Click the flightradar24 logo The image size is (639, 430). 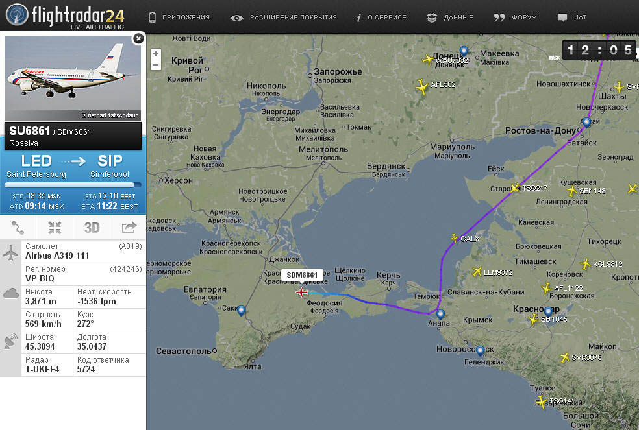click(65, 16)
